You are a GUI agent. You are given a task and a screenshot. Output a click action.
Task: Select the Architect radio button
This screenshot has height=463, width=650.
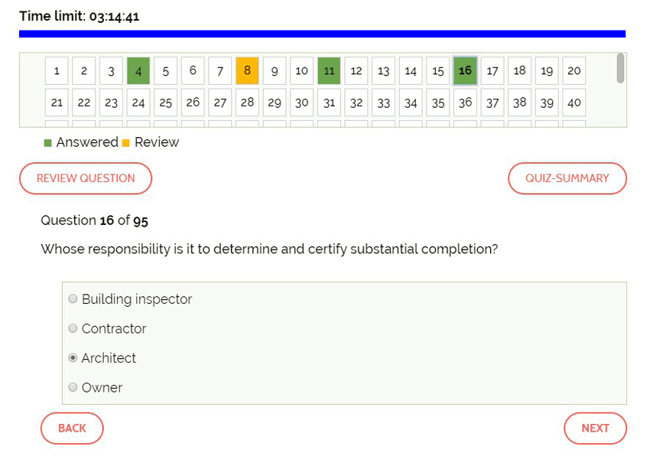click(x=73, y=358)
